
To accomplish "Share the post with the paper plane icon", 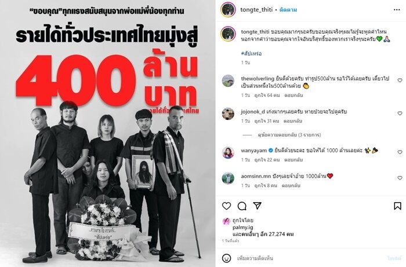I will [x=257, y=206].
